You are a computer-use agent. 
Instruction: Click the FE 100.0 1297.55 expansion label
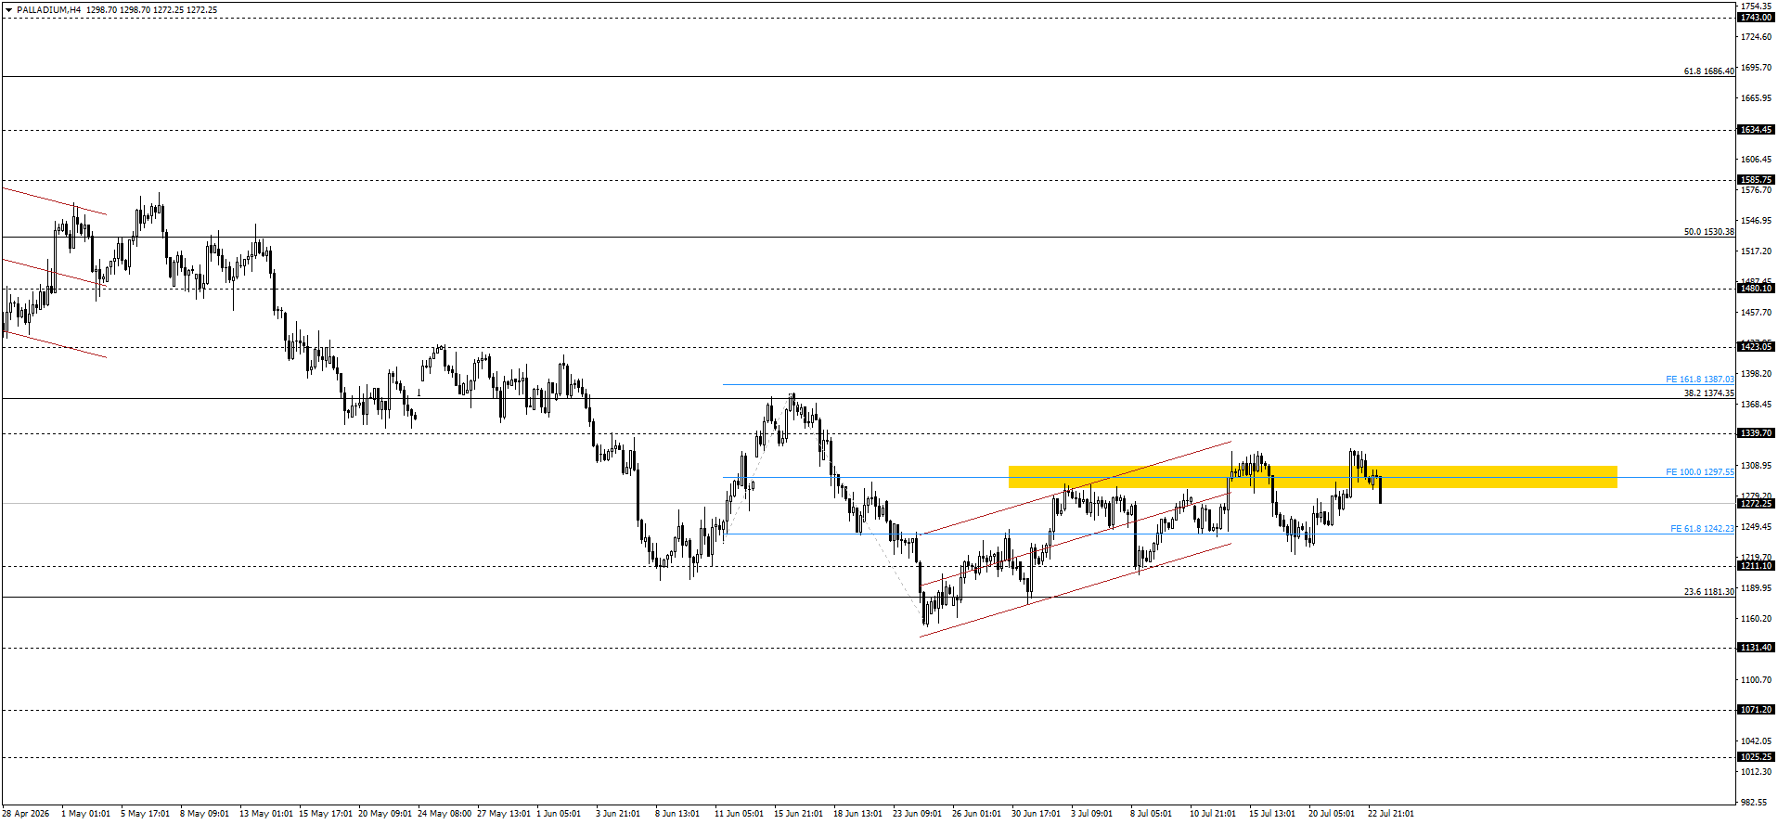tap(1699, 472)
